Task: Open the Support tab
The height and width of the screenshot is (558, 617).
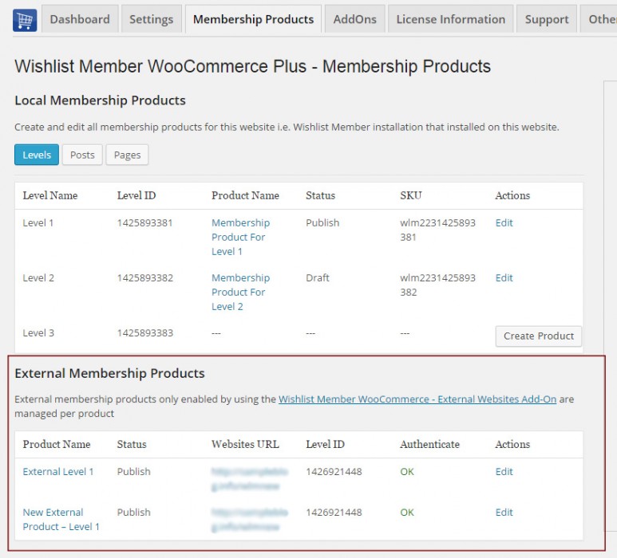Action: point(546,19)
